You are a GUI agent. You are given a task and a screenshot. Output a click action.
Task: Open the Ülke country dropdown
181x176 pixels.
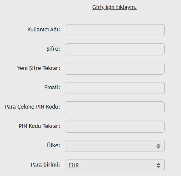pos(115,146)
